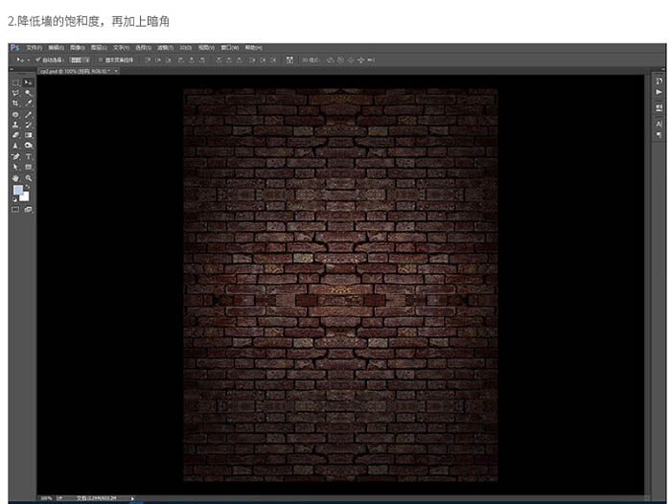Screen dimensions: 671x504
Task: Select the Pen tool
Action: 15,156
